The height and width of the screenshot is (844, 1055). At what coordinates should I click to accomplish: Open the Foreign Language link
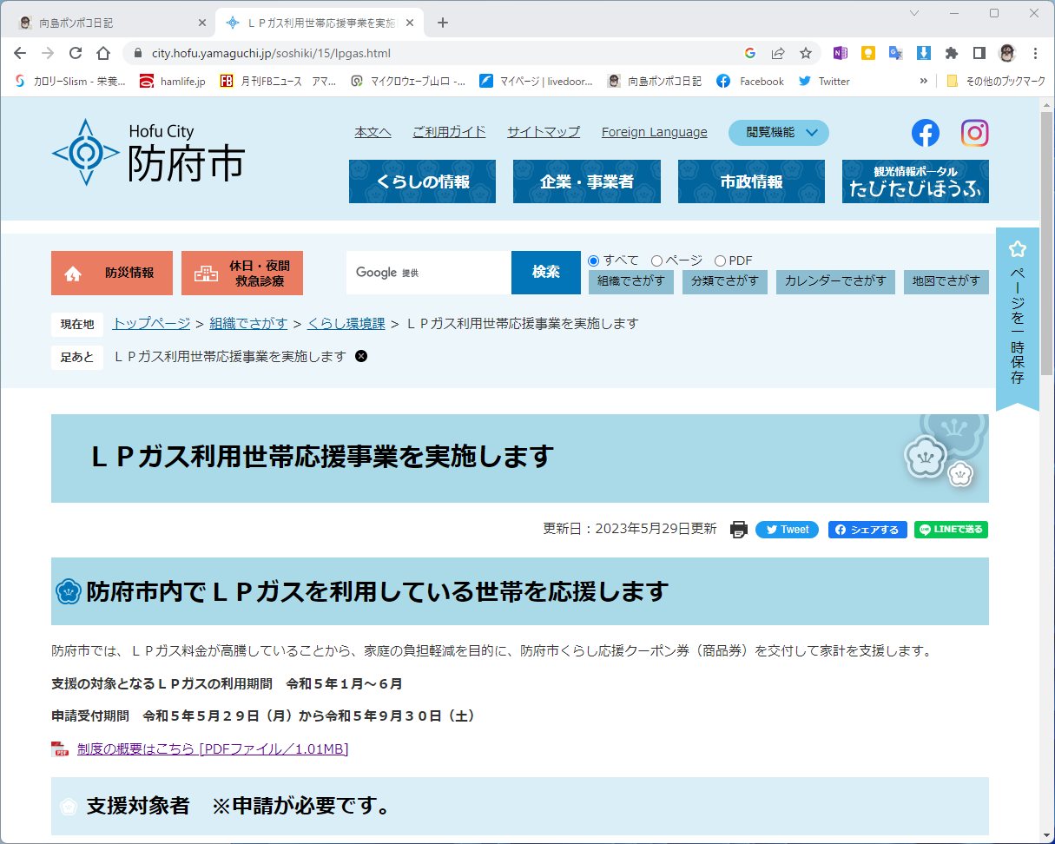(x=655, y=132)
